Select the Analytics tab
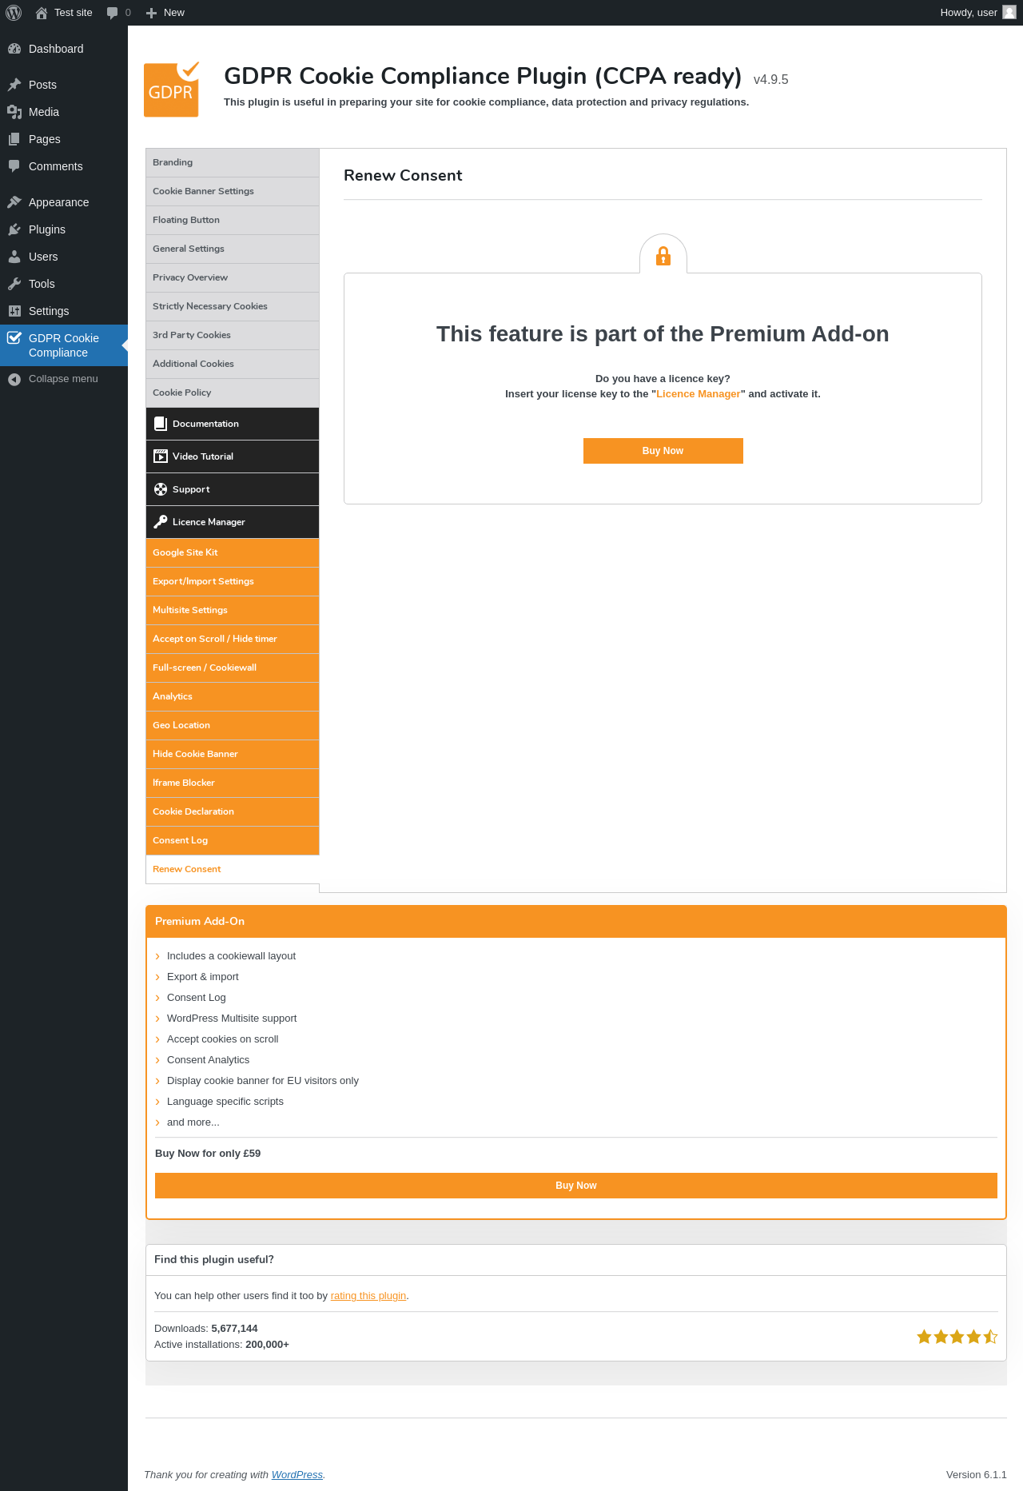This screenshot has height=1491, width=1023. point(233,696)
